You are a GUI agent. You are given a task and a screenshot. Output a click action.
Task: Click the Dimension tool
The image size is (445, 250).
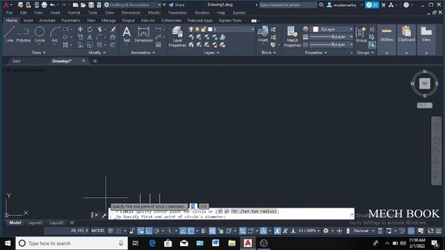pyautogui.click(x=143, y=34)
